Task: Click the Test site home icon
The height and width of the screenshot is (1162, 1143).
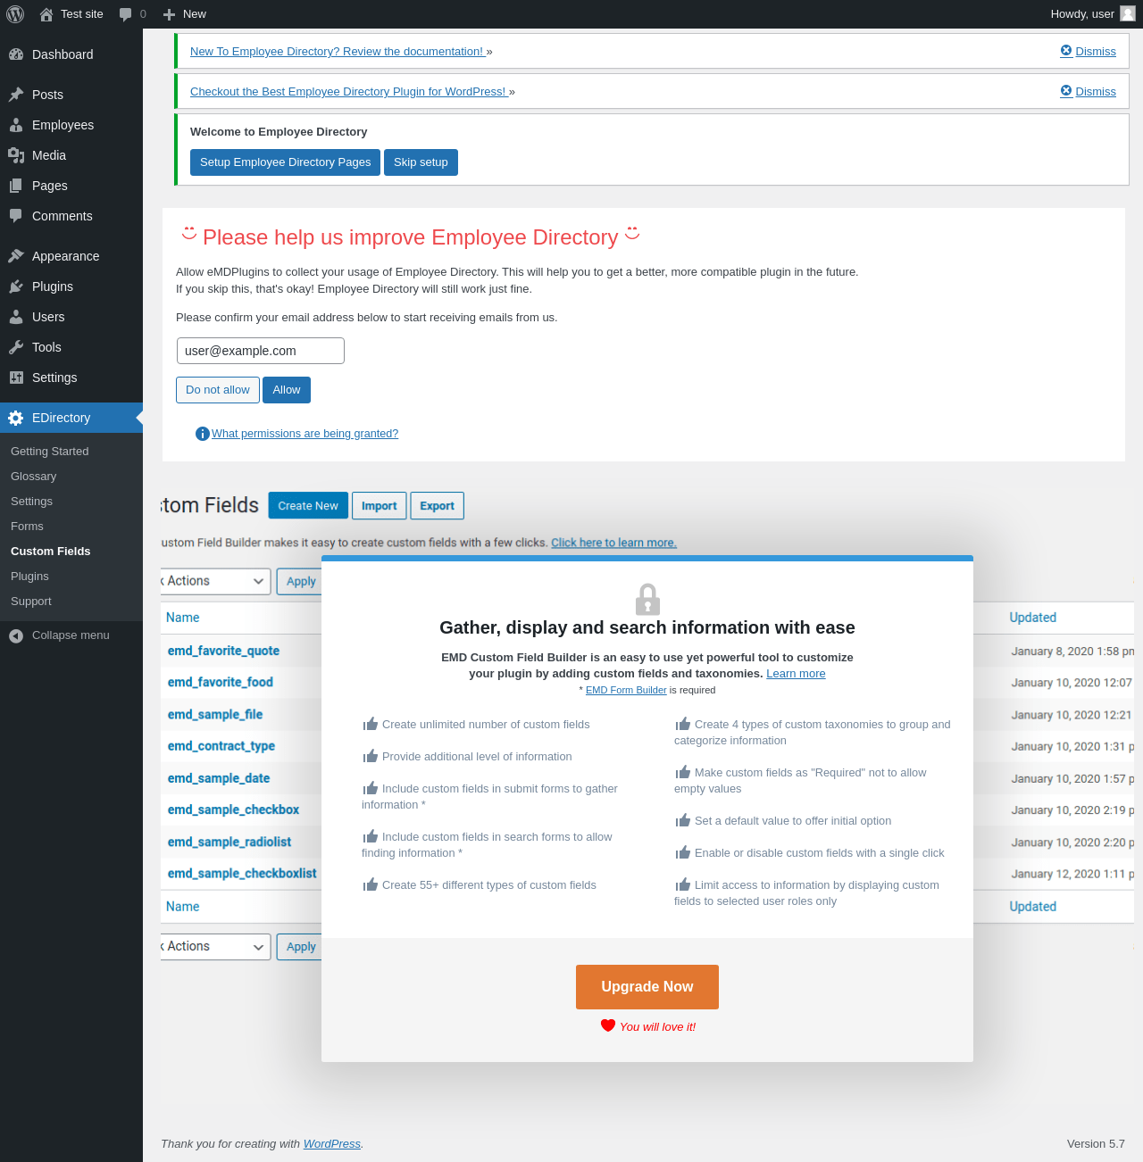Action: [x=46, y=14]
